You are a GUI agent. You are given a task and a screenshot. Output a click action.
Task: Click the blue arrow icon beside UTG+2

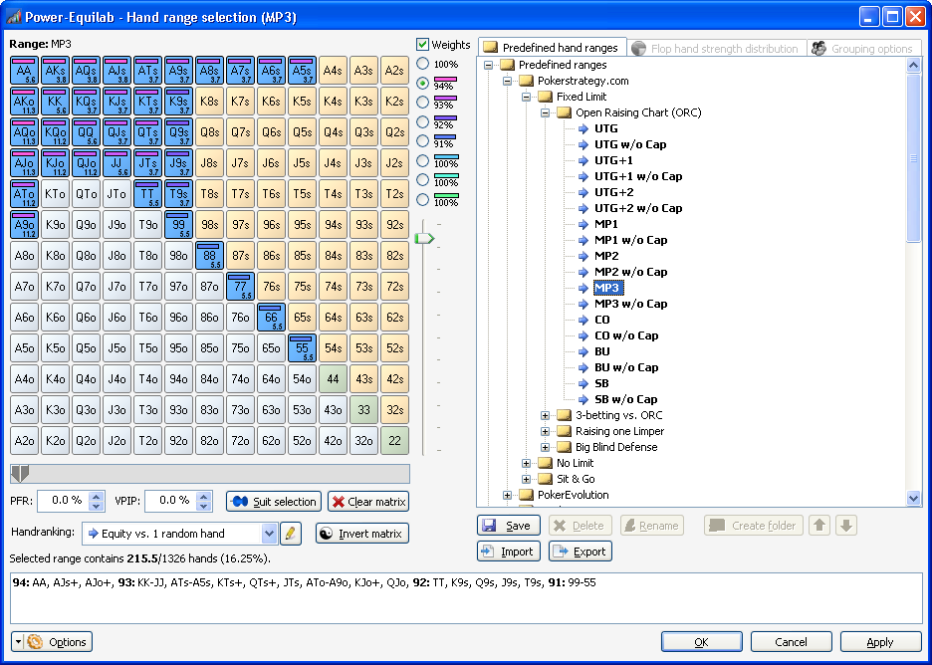[583, 192]
